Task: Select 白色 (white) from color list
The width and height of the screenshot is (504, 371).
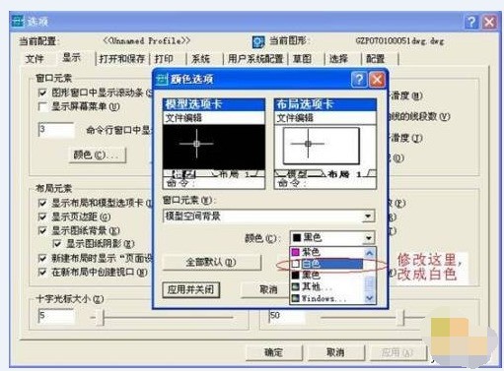Action: click(x=326, y=264)
